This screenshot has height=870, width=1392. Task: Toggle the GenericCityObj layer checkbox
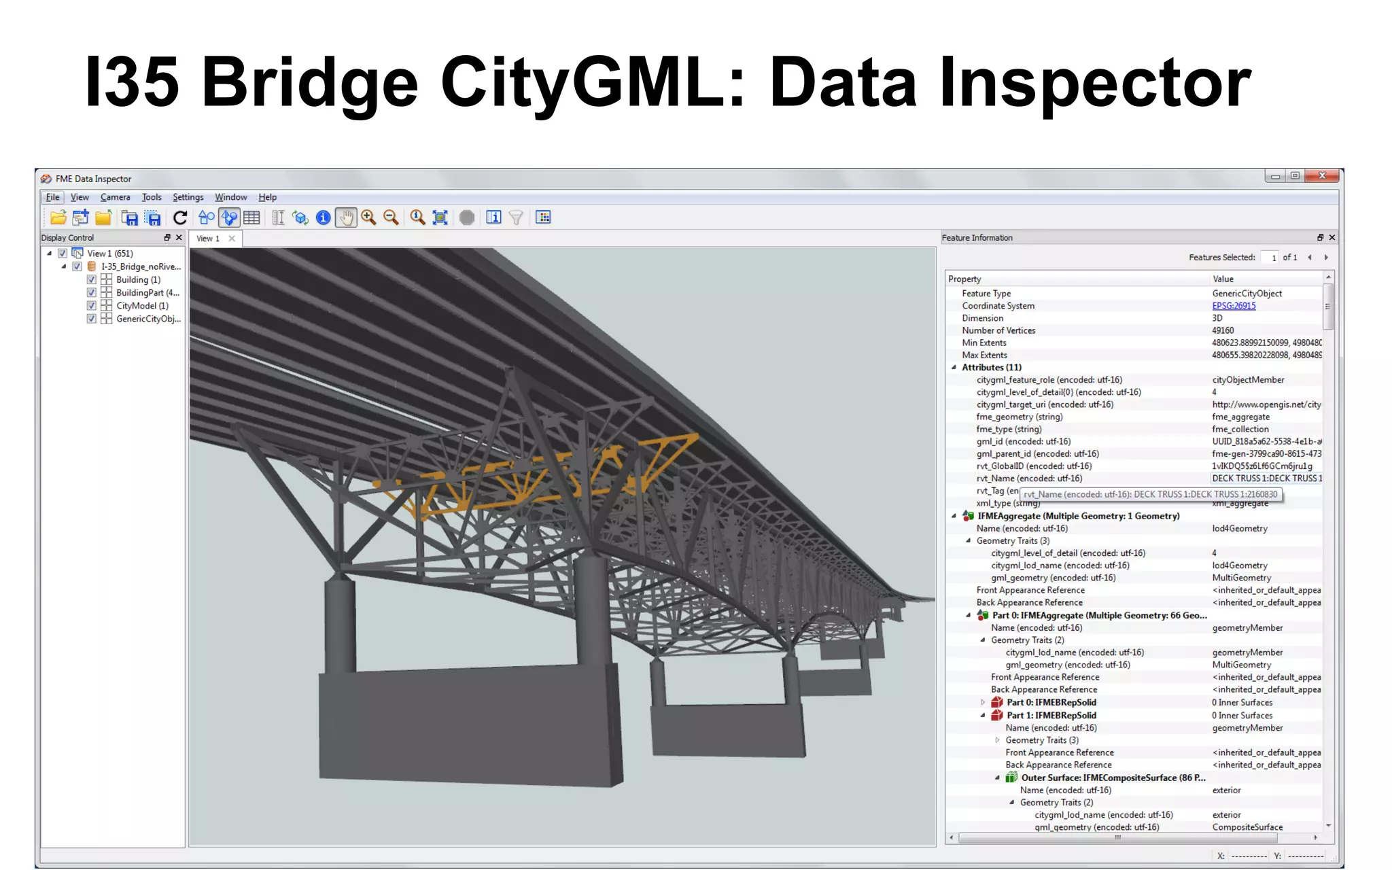point(92,319)
